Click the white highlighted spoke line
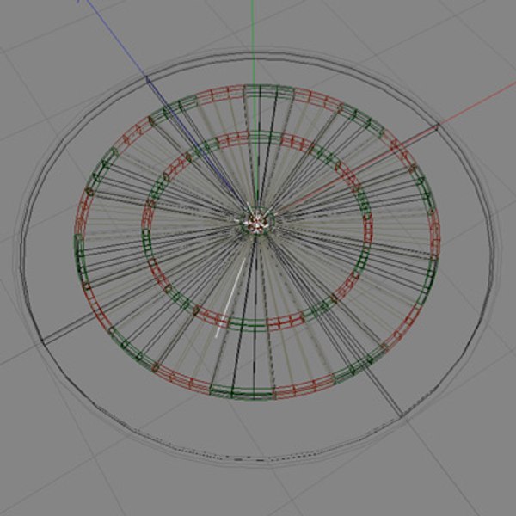This screenshot has width=516, height=516. coord(230,298)
